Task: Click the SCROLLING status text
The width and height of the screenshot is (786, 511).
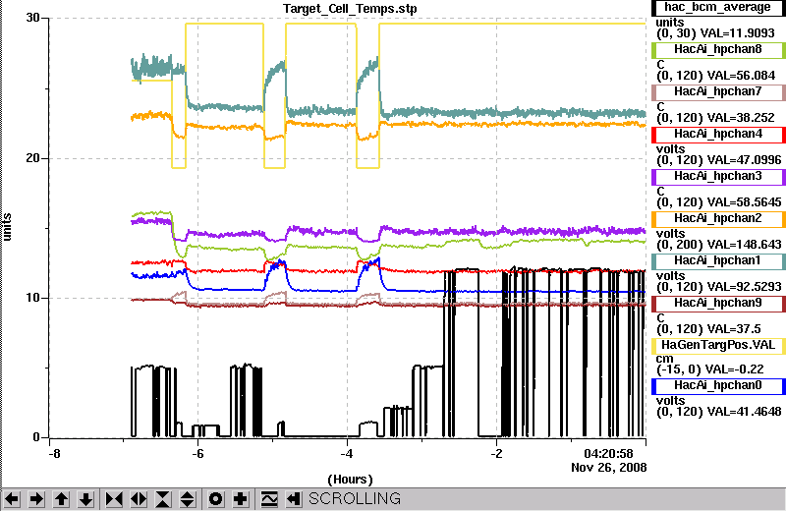Action: (355, 499)
